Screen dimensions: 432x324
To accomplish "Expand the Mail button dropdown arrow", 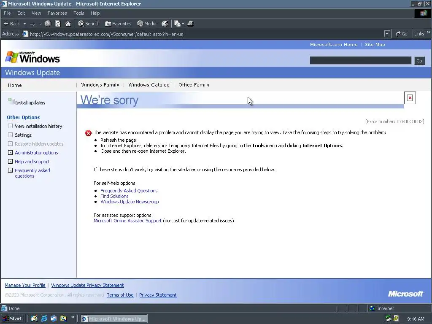I will coord(183,24).
